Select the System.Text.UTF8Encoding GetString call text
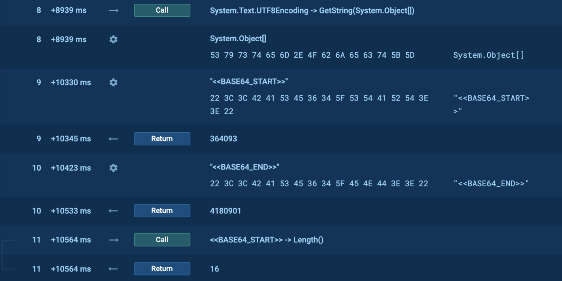Viewport: 562px width, 281px height. coord(312,11)
